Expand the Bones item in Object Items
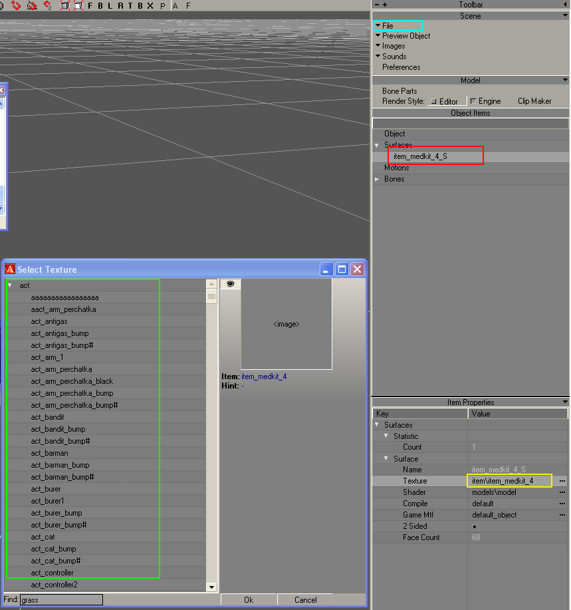 [x=377, y=179]
